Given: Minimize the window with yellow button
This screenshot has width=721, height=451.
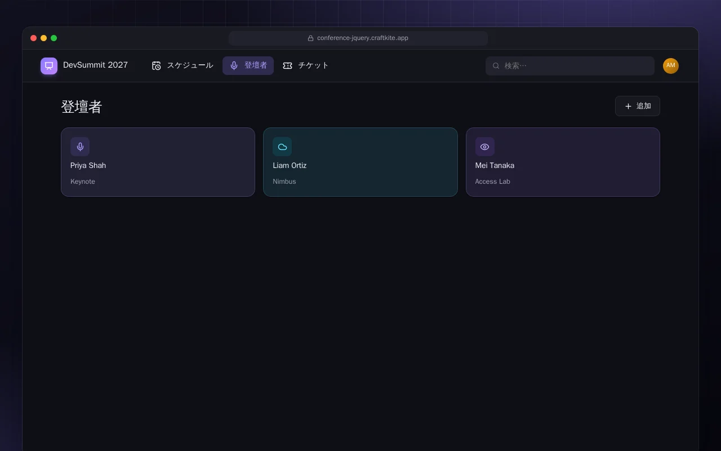Looking at the screenshot, I should pyautogui.click(x=43, y=38).
